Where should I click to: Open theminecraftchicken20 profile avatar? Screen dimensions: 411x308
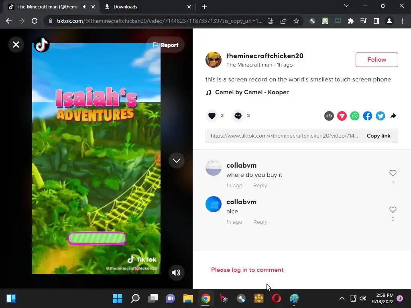[214, 60]
